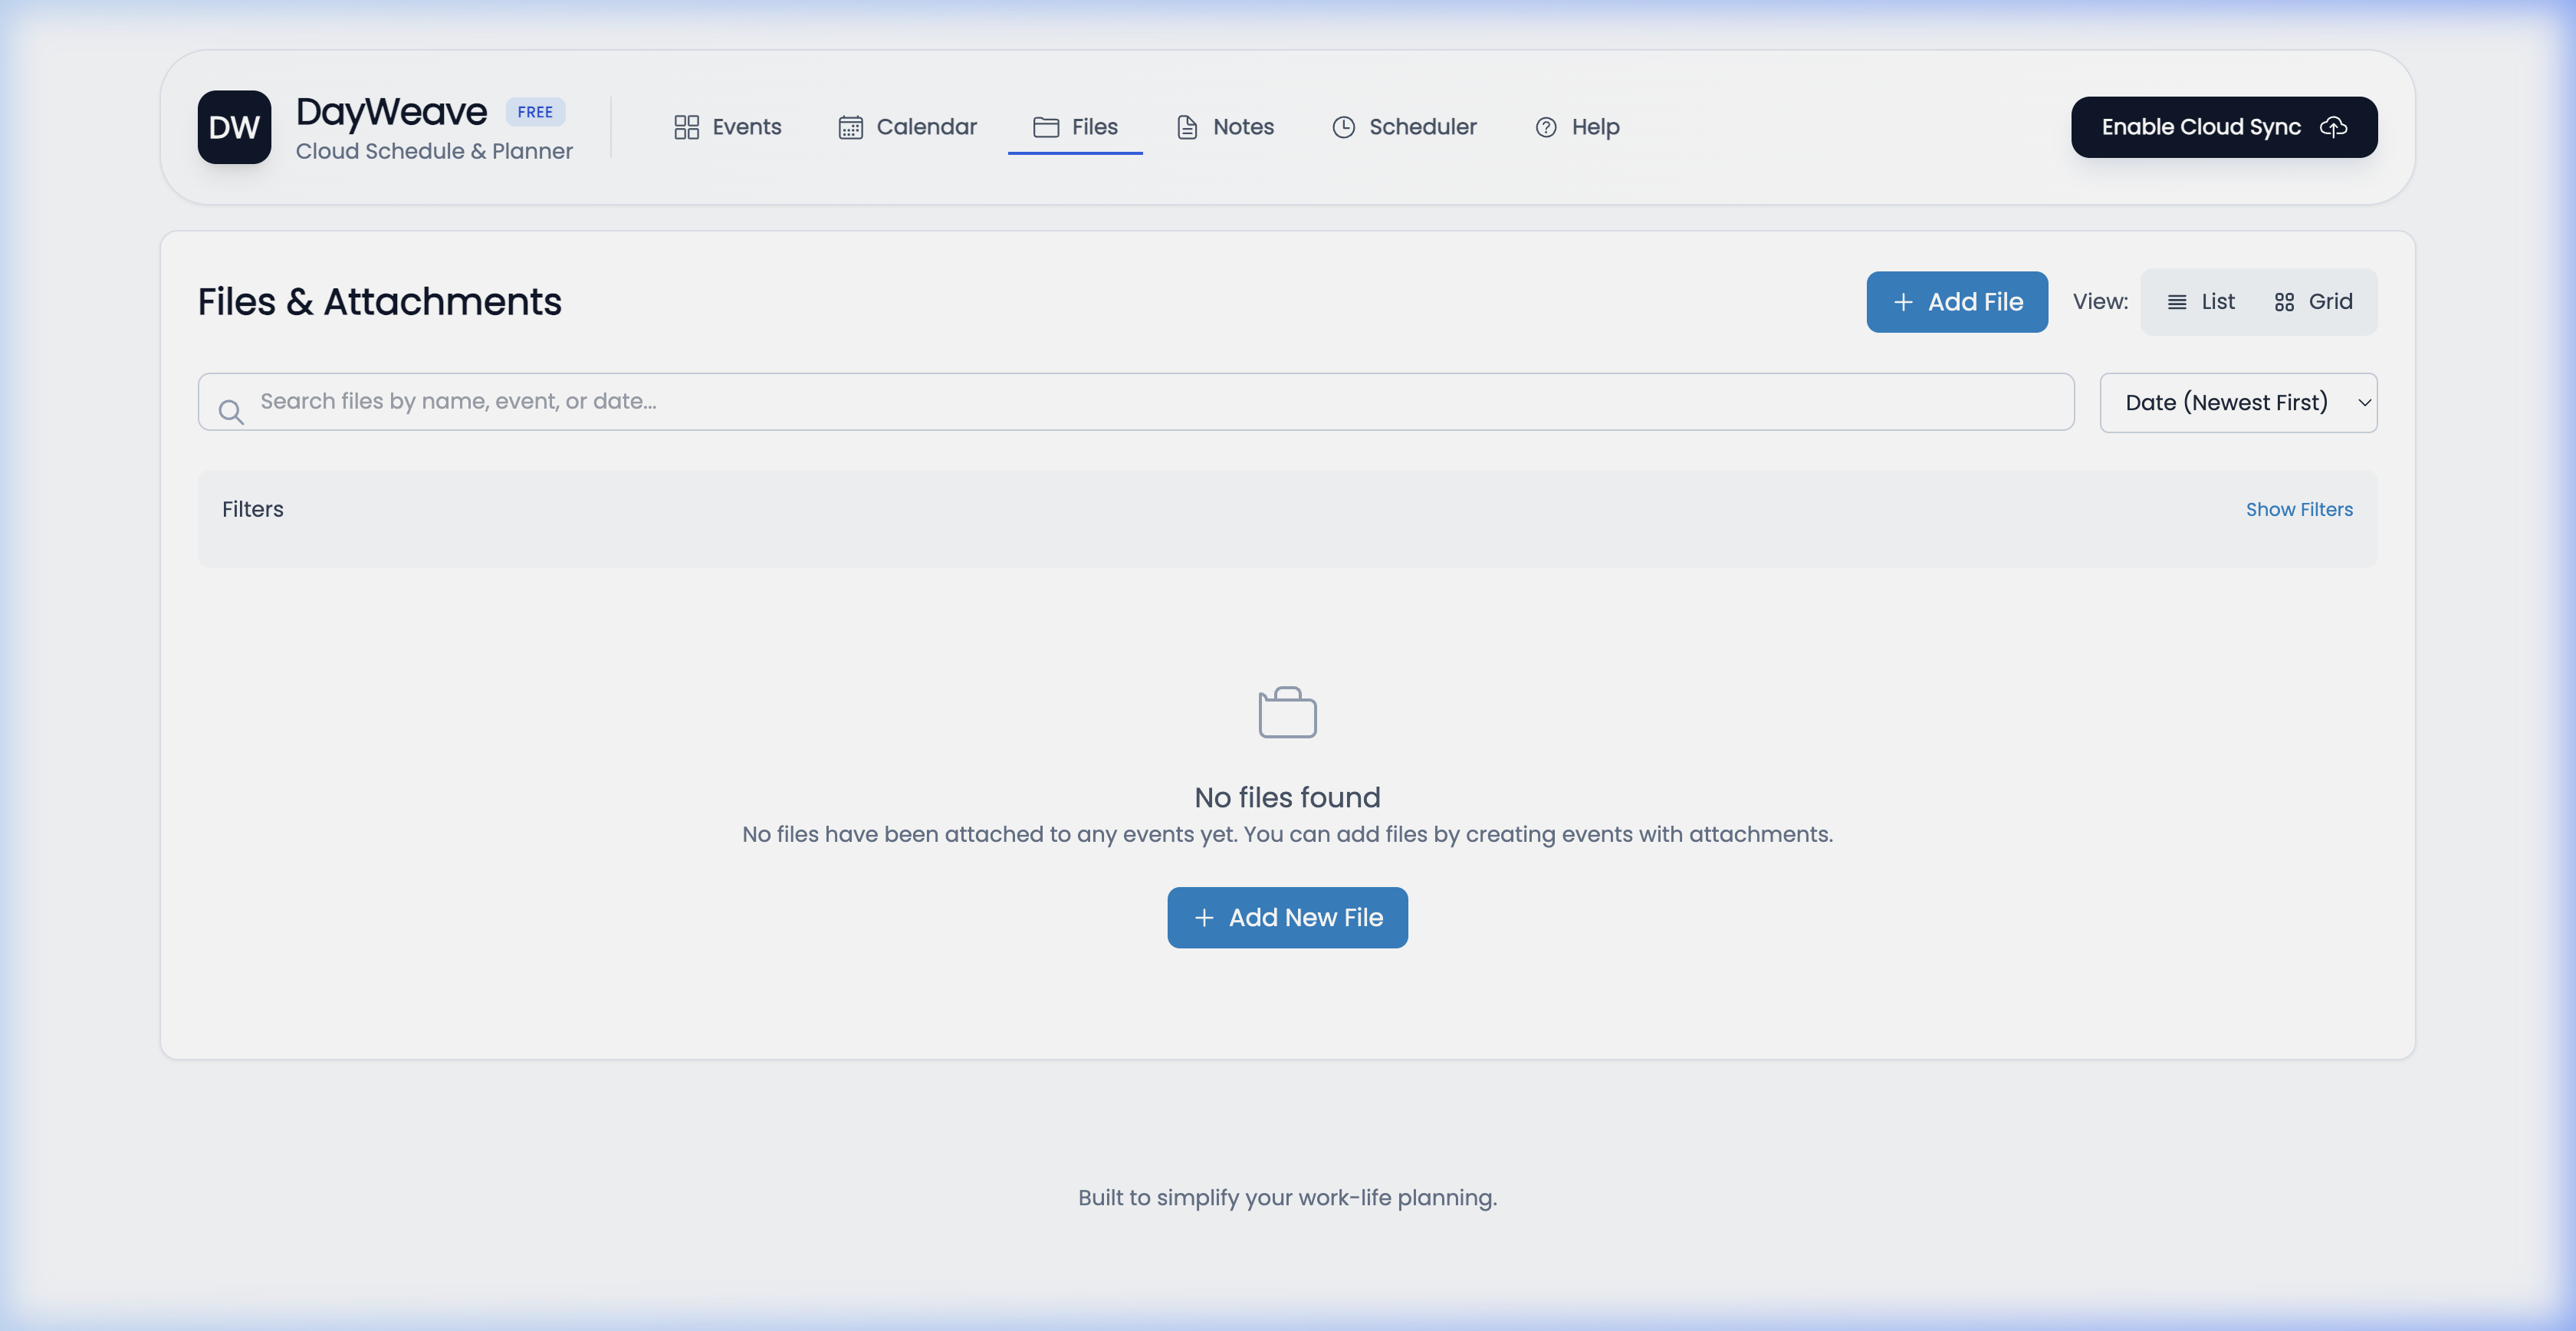Switch to Grid view
The image size is (2576, 1331).
[2313, 301]
